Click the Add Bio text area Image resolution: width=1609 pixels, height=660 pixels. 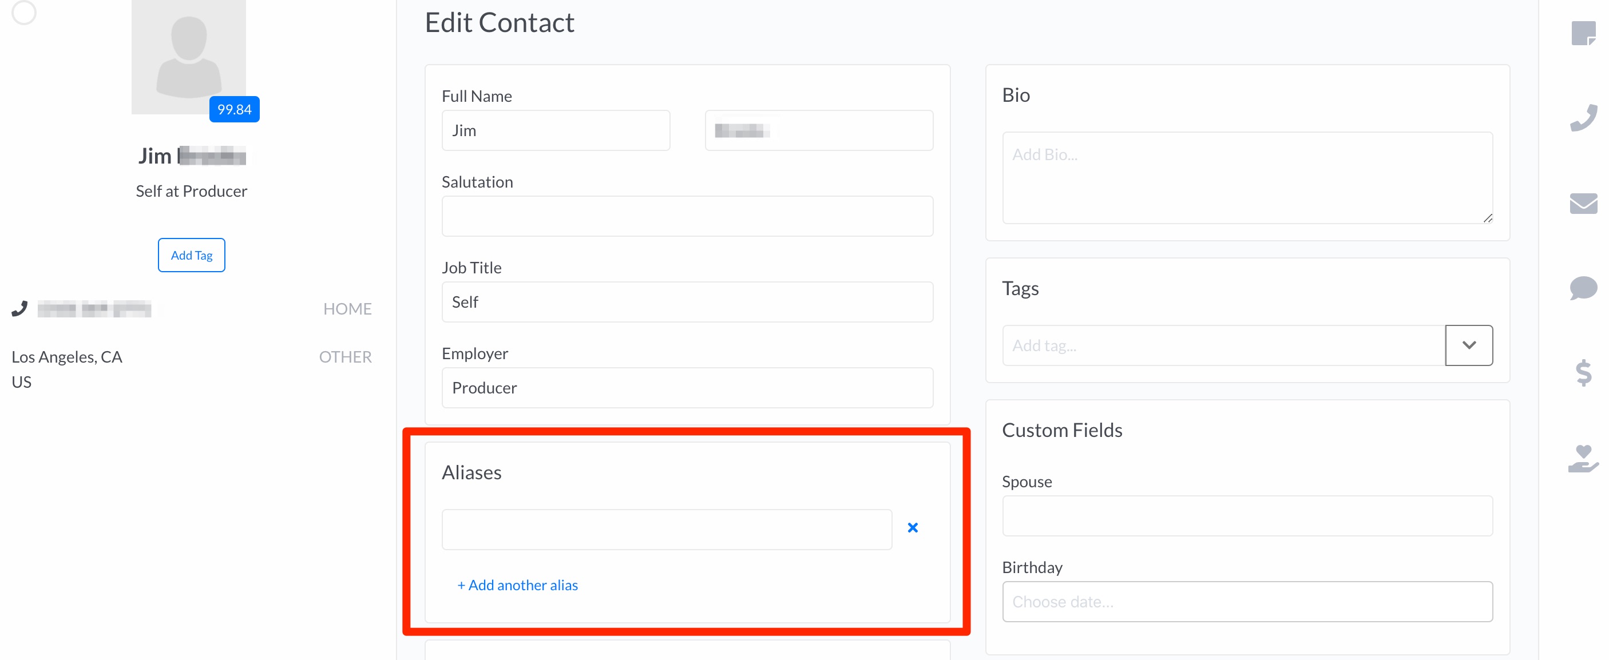coord(1247,177)
